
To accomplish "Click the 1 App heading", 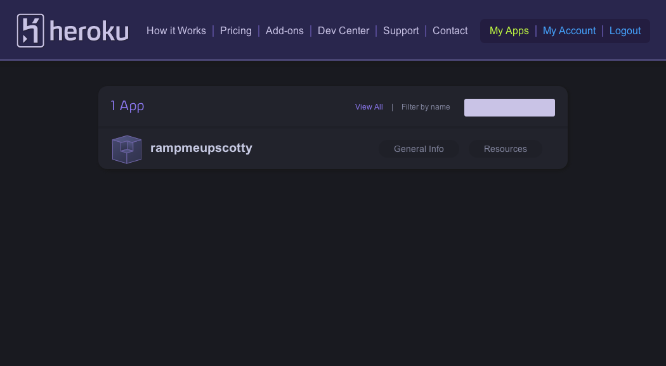I will pos(127,106).
